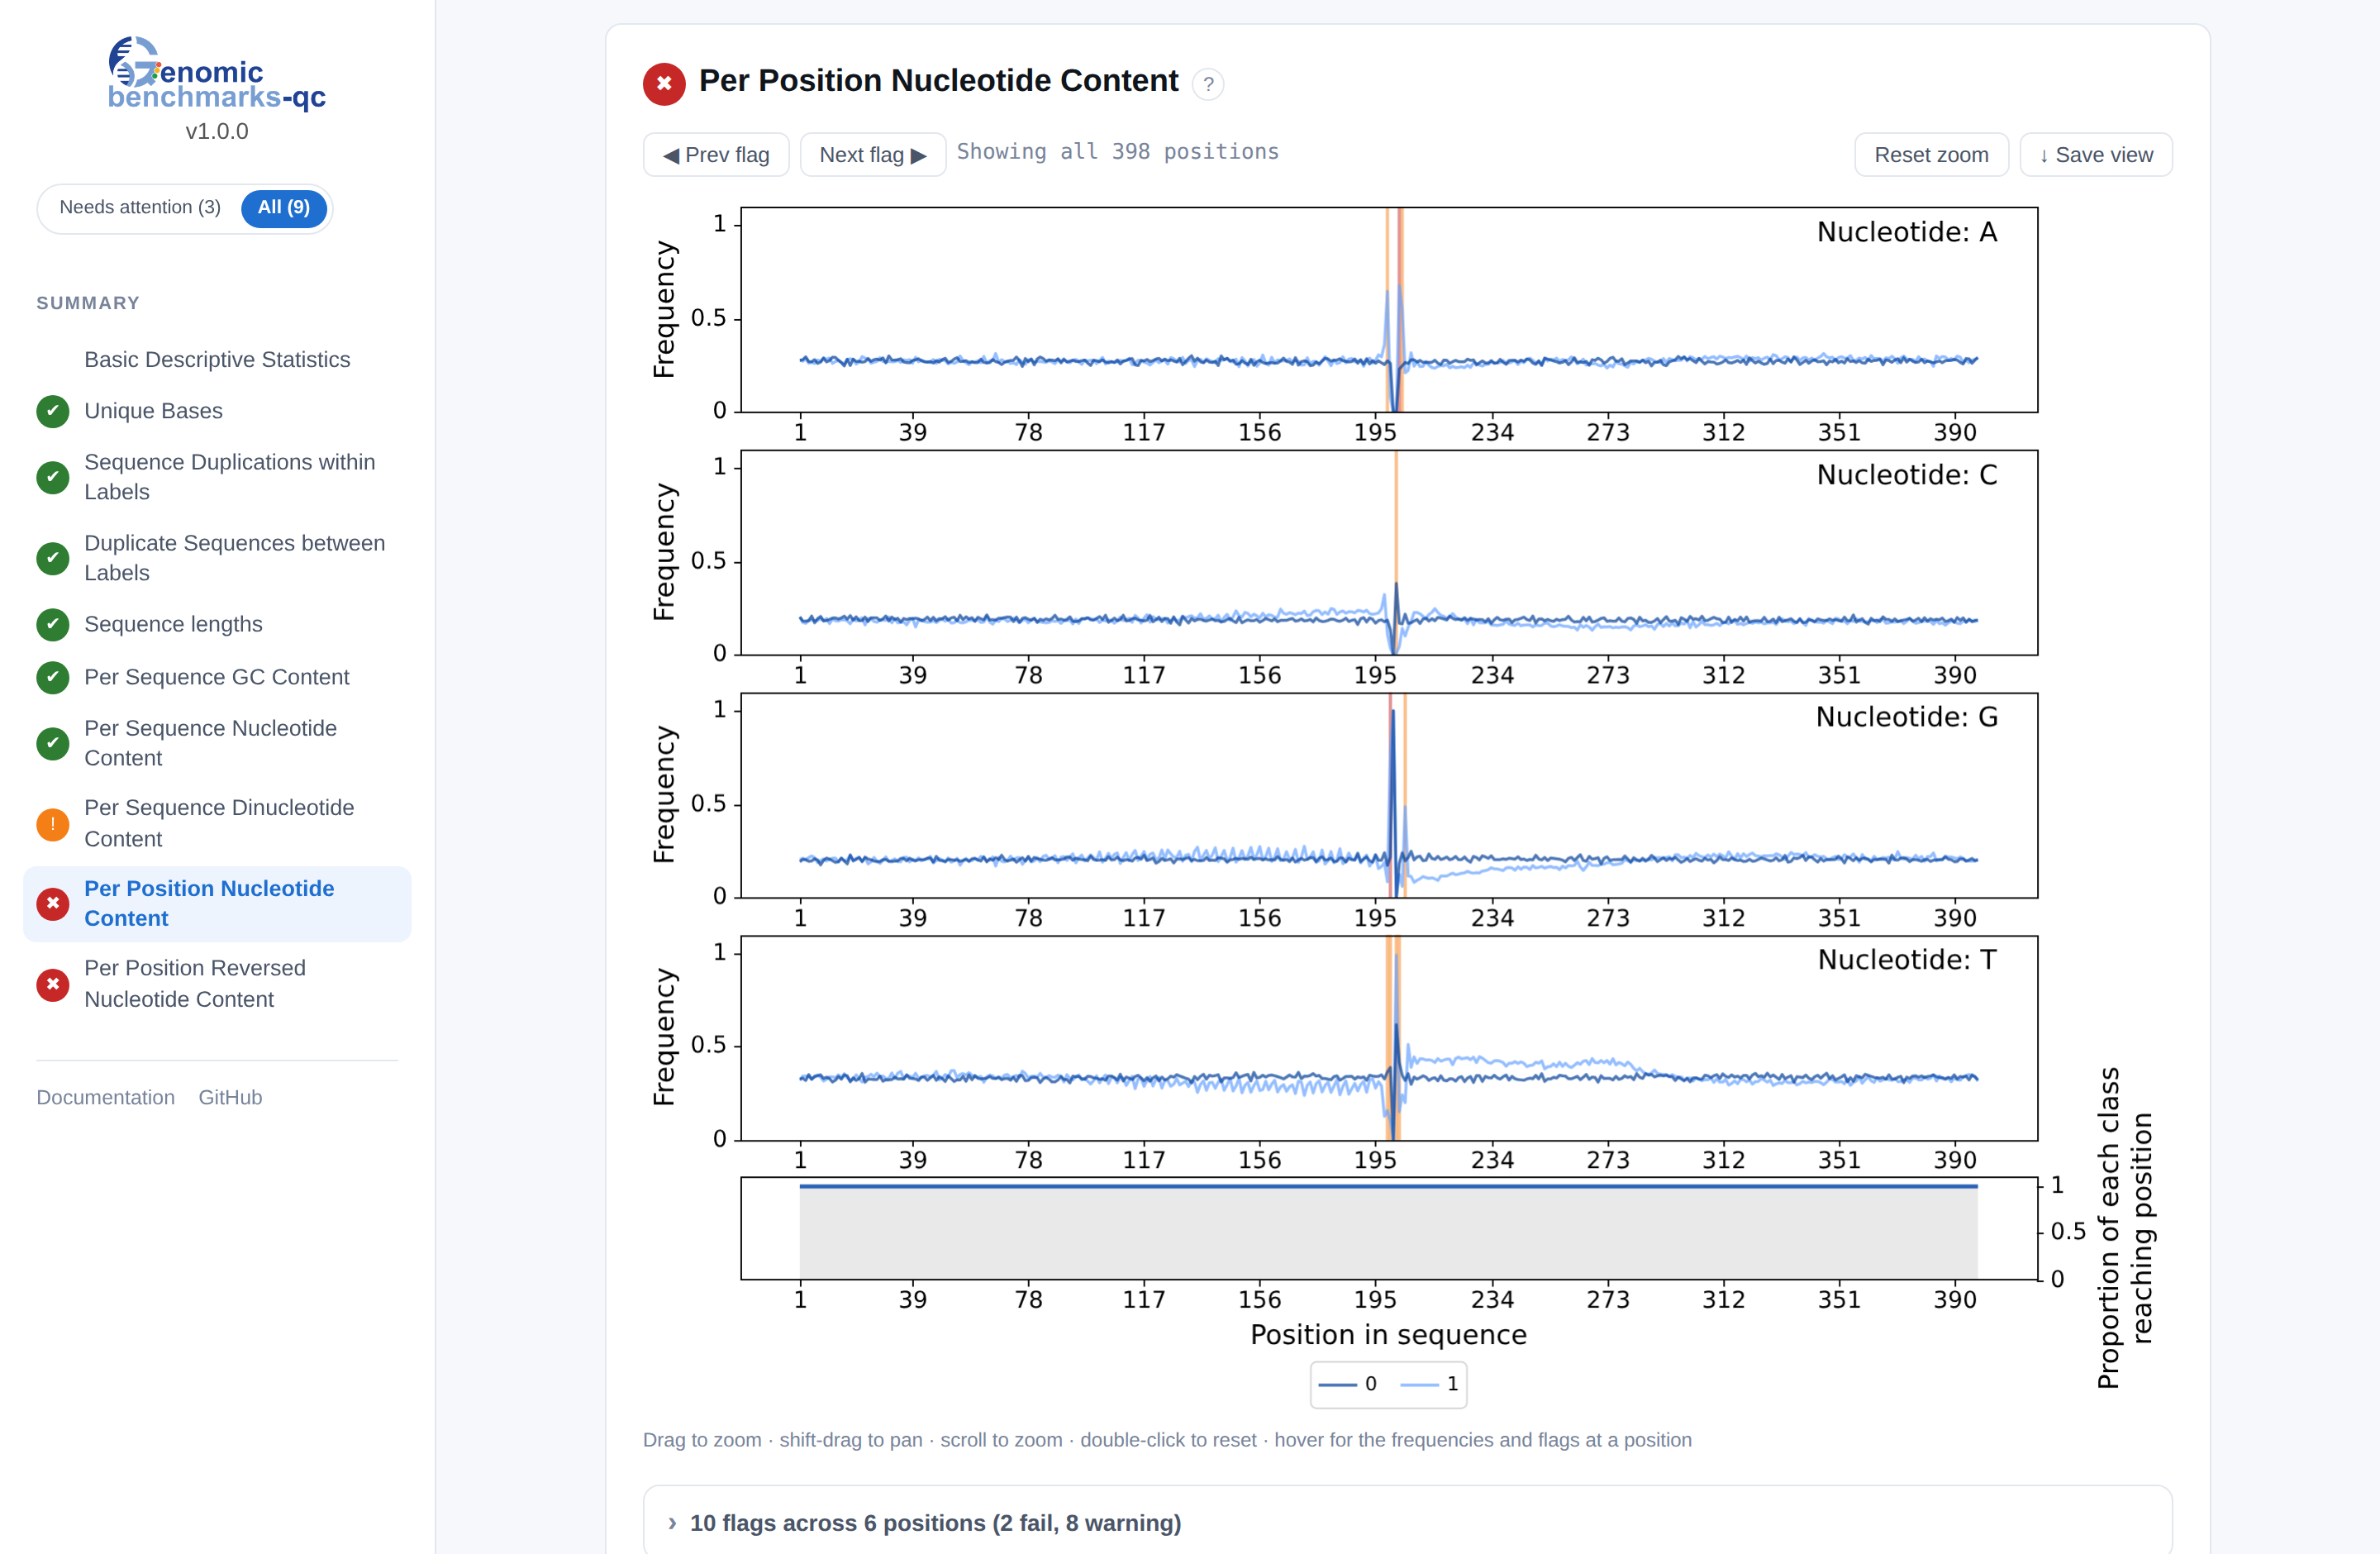Click green check icon for Per Sequence GC Content

[x=53, y=677]
